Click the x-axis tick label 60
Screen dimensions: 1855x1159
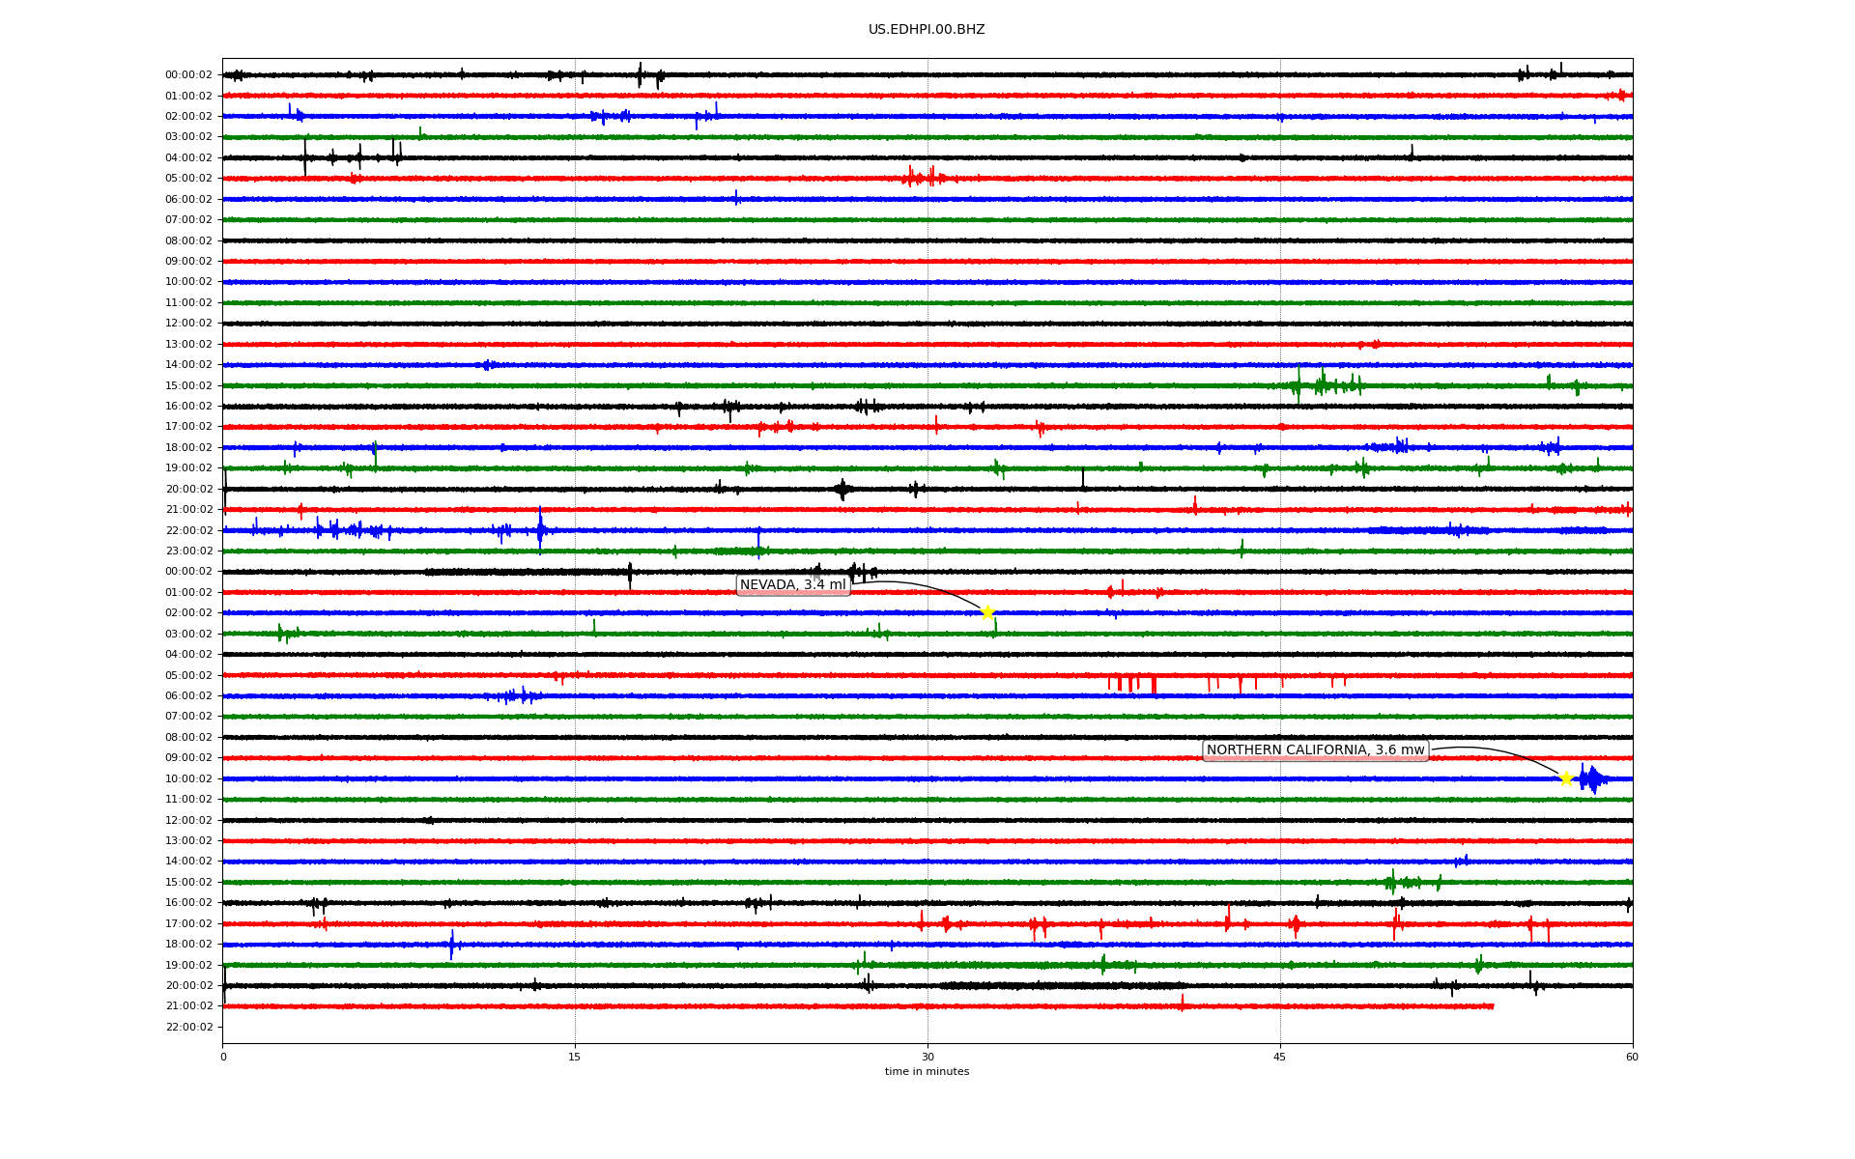coord(1632,1057)
